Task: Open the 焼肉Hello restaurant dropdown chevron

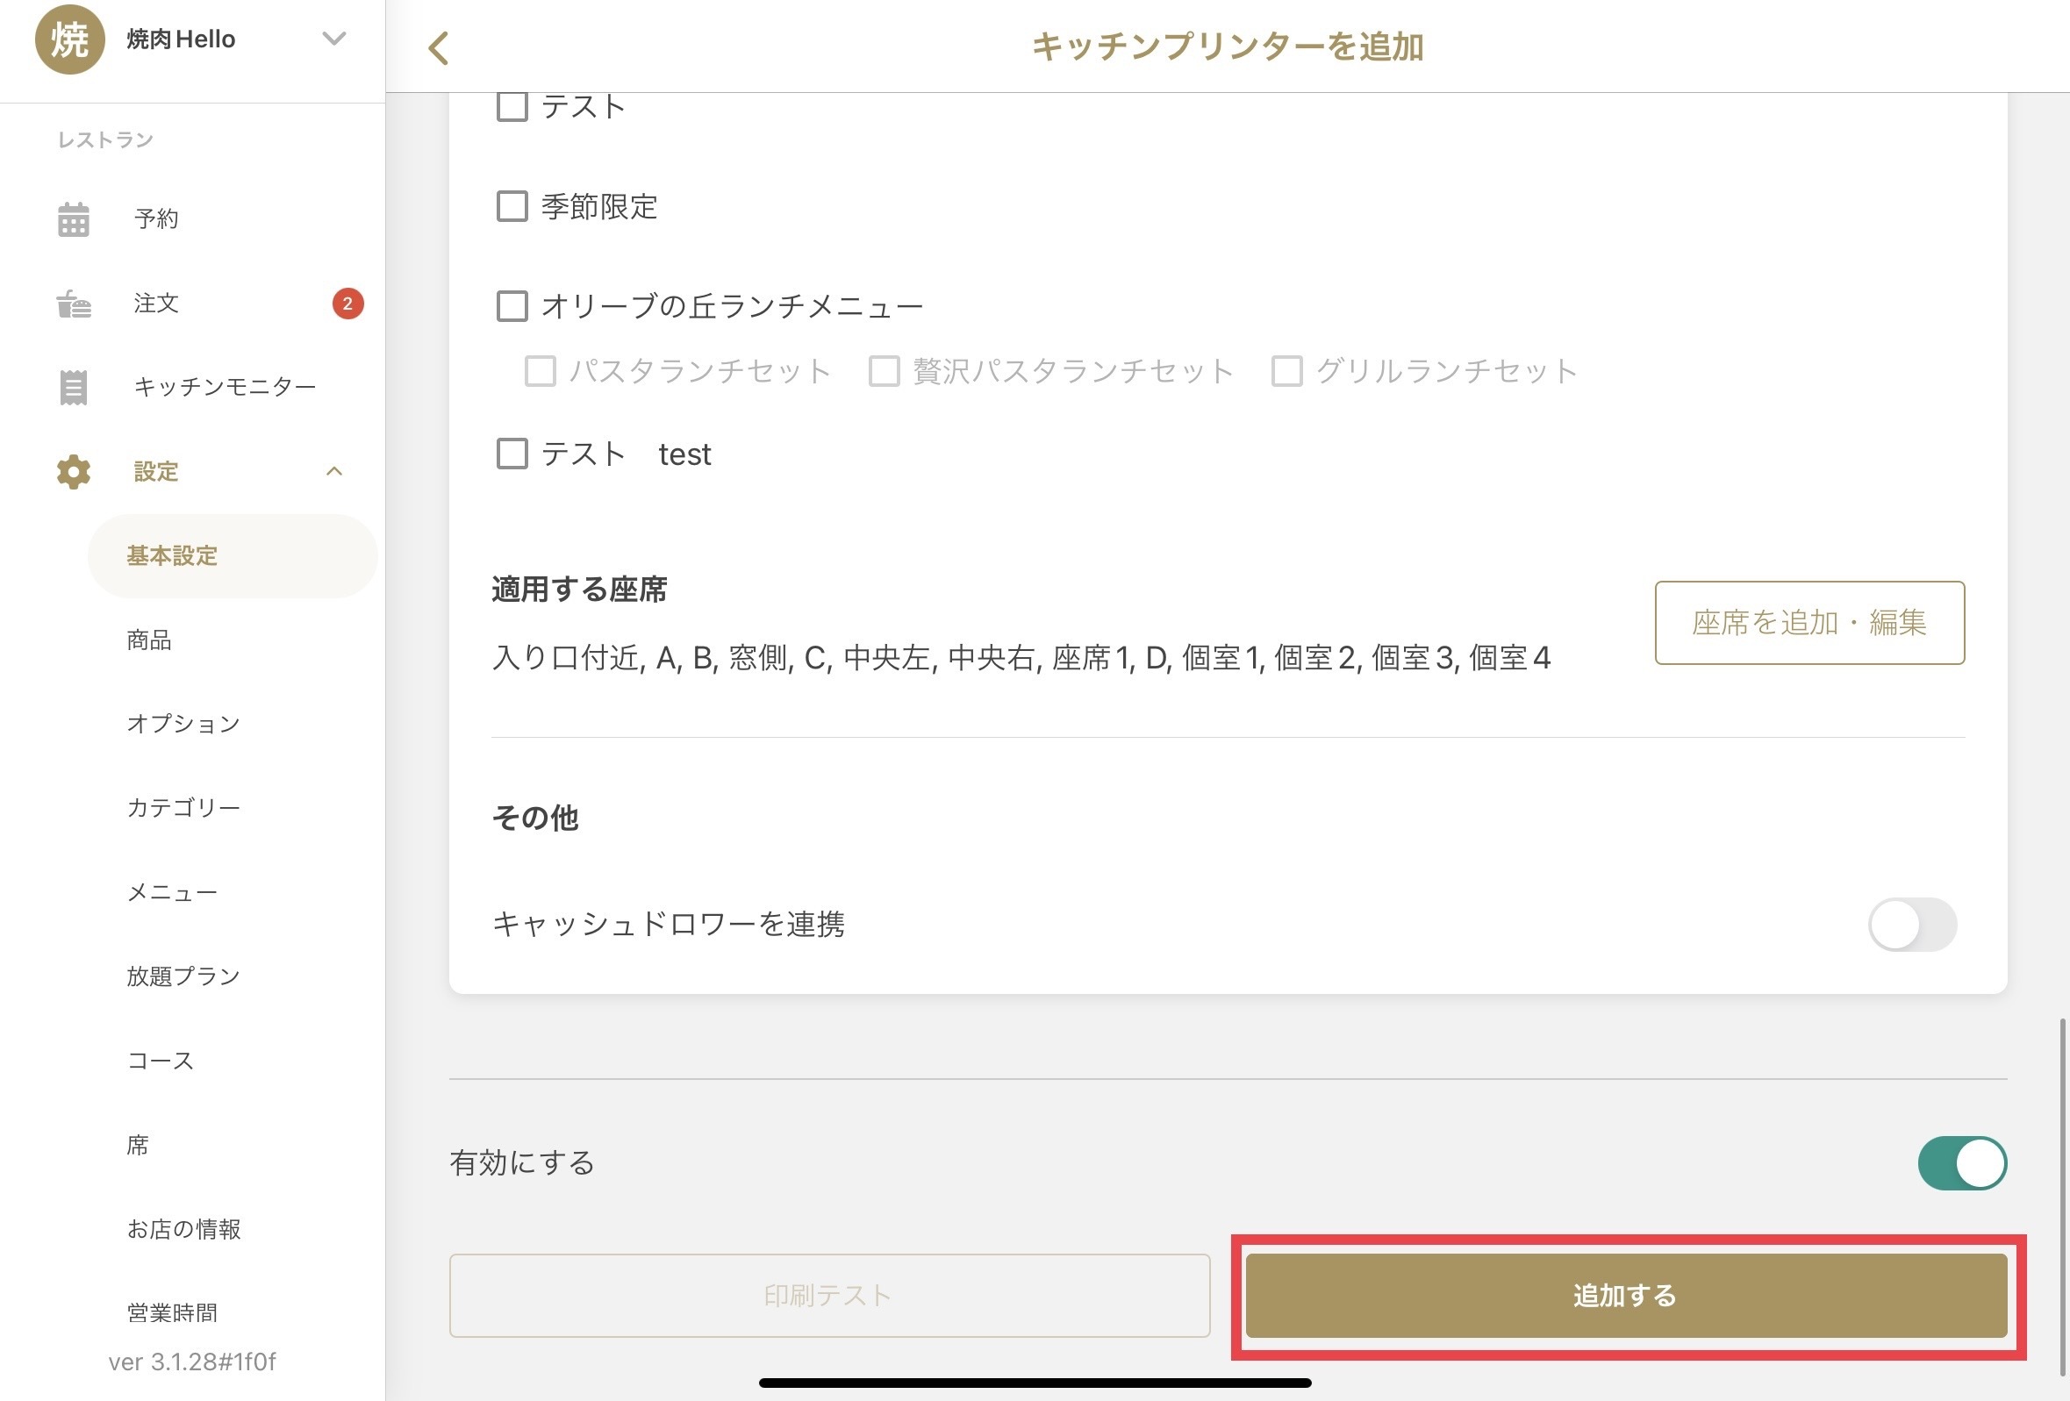Action: [334, 39]
